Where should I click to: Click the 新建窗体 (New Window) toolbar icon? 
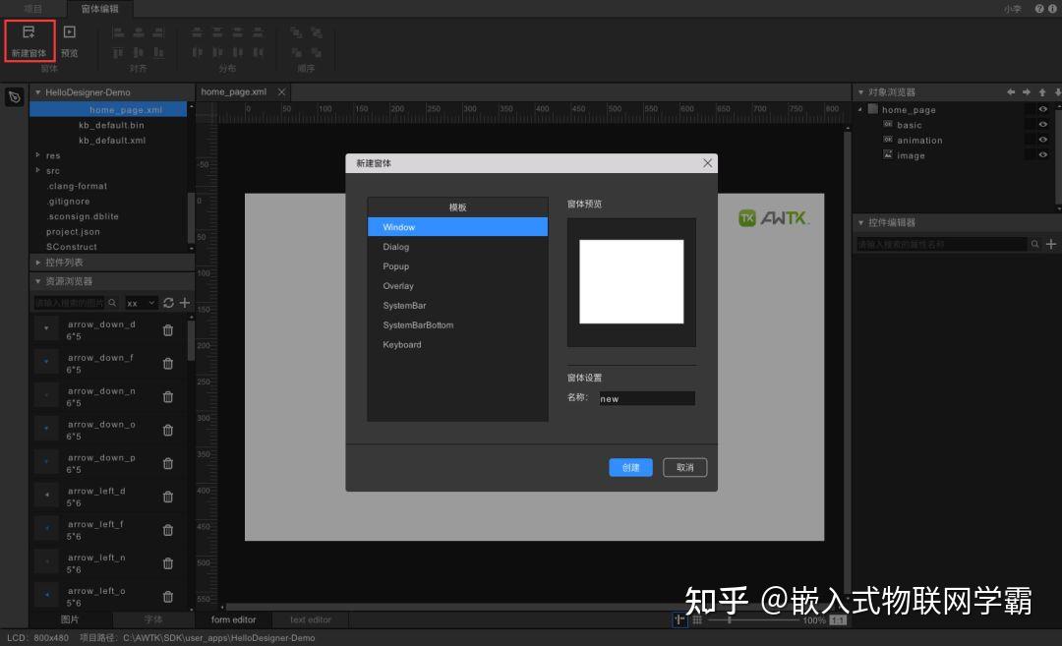click(27, 39)
